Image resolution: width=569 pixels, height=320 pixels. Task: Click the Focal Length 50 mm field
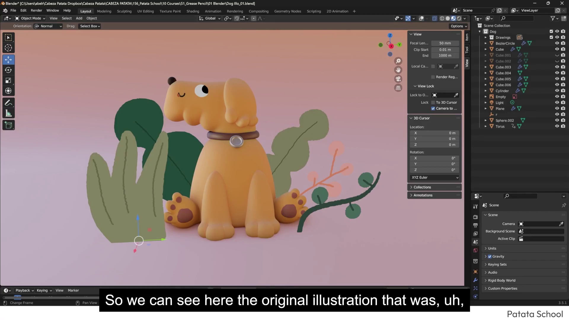(445, 43)
